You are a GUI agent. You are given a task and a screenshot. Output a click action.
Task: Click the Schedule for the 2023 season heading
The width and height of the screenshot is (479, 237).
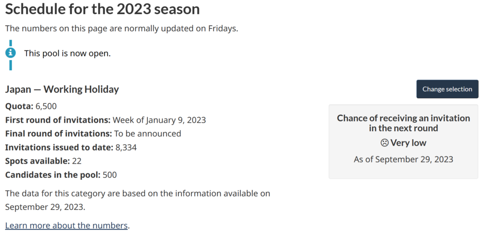102,9
